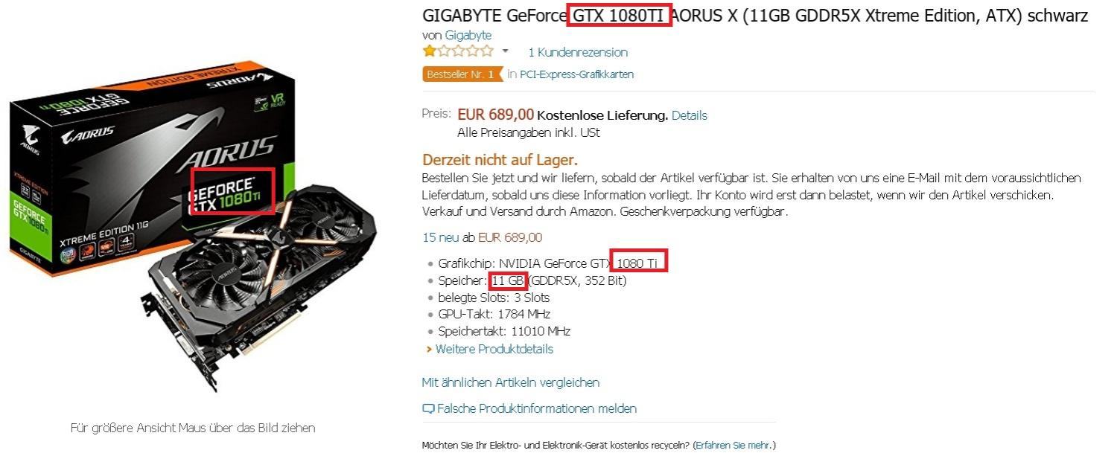Open the 15 neu offers link

439,238
